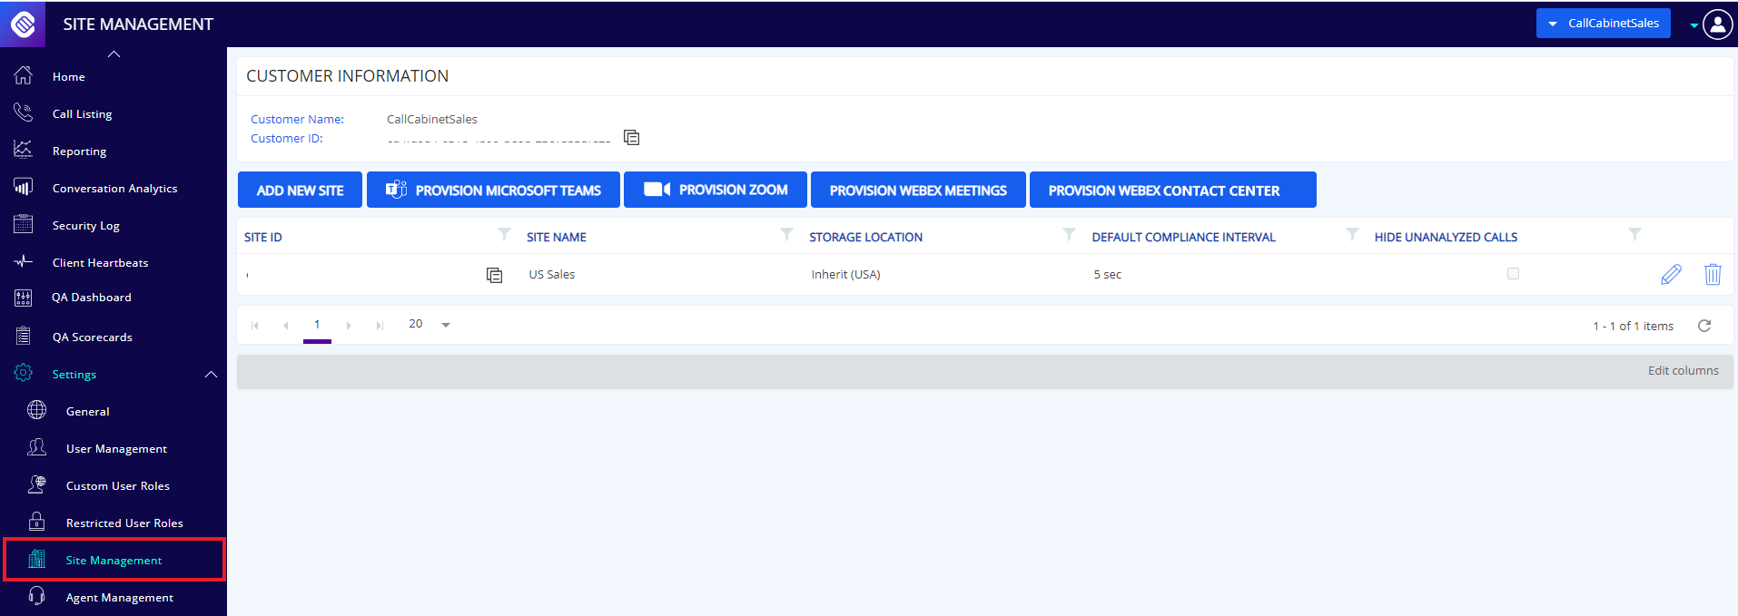This screenshot has height=616, width=1738.
Task: Click Provision Microsoft Teams button
Action: coord(493,191)
